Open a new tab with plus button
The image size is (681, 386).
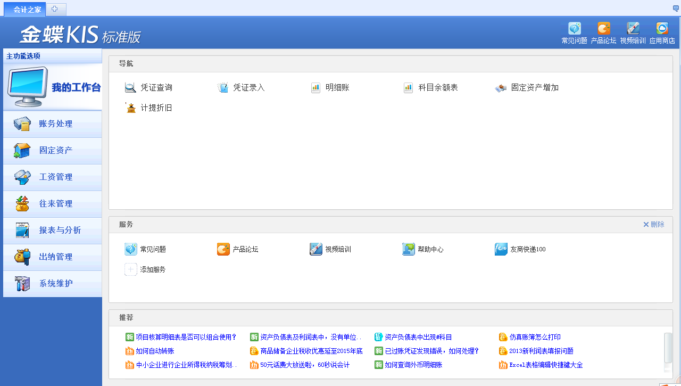56,9
